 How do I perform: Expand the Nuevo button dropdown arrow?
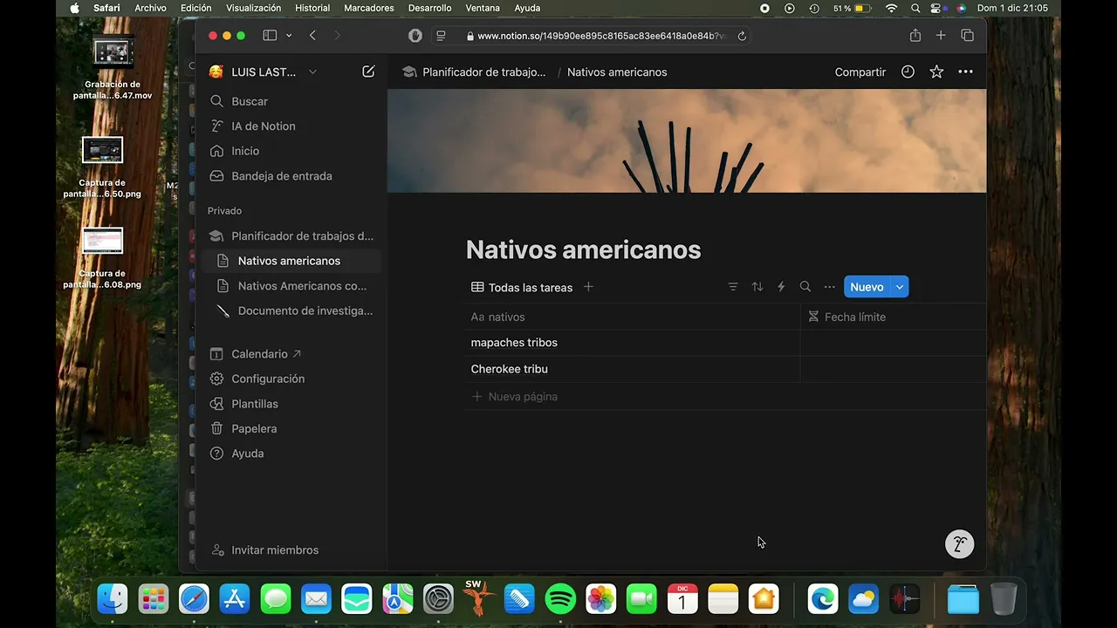[900, 287]
